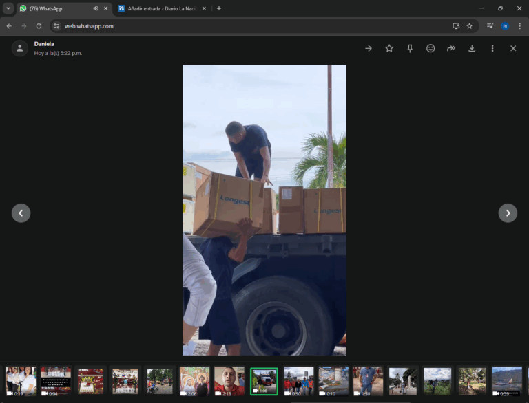Viewport: 529px width, 403px height.
Task: Click Daniela's profile avatar
Action: [x=20, y=48]
